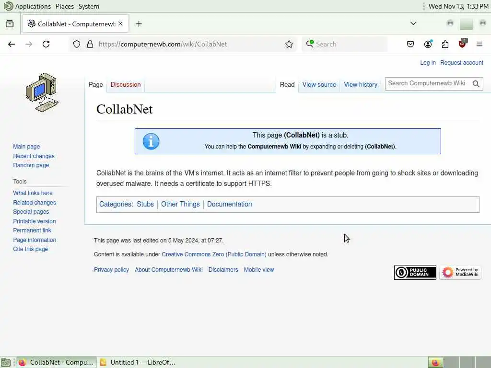Select the Page tab

pyautogui.click(x=96, y=84)
